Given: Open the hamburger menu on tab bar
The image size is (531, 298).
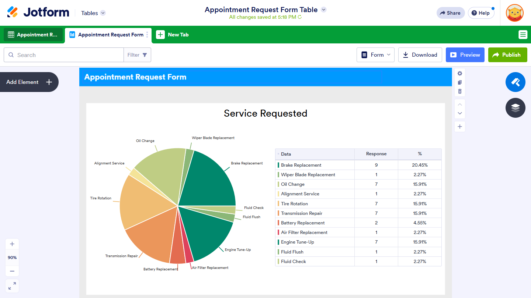Looking at the screenshot, I should click(x=523, y=35).
